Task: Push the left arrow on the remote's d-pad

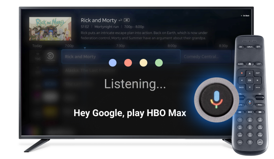Action: 242,80
